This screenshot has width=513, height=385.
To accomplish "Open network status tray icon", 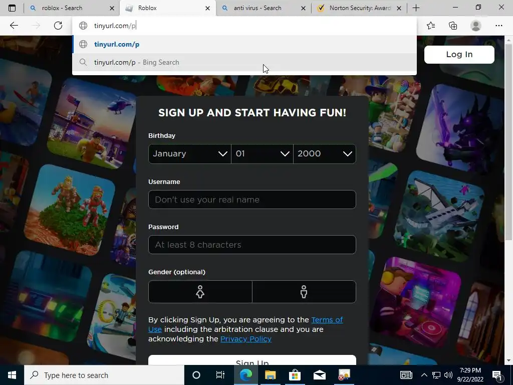I will point(436,375).
